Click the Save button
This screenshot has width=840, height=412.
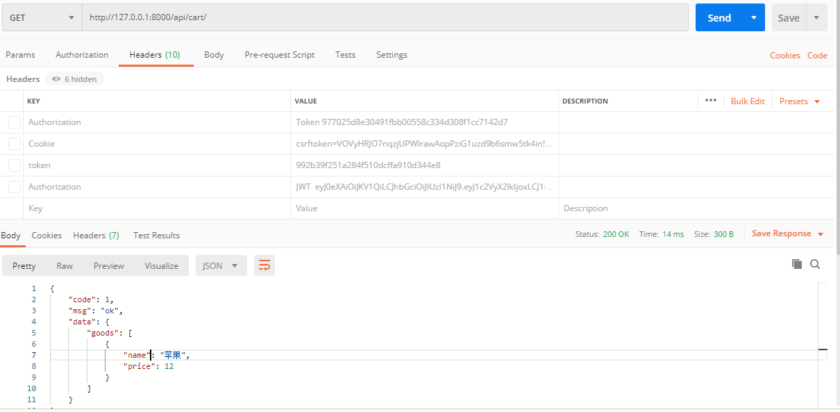click(789, 17)
